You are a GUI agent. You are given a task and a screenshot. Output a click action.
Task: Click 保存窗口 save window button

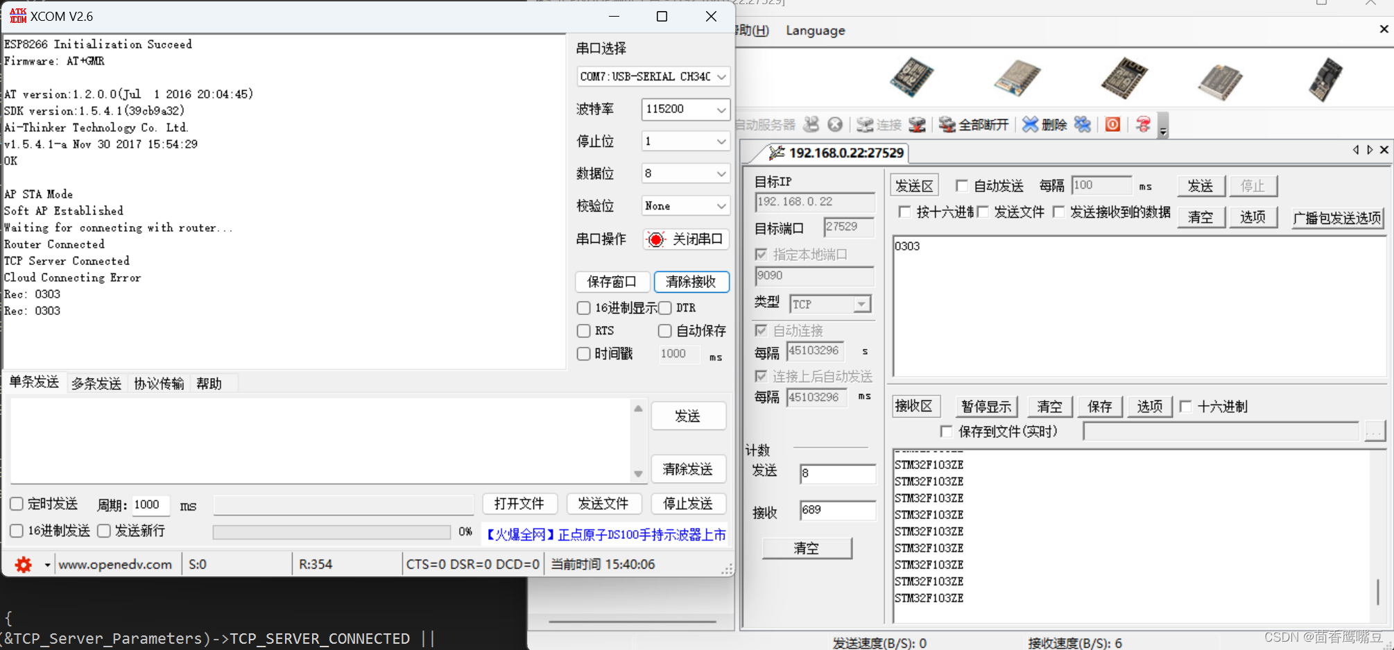tap(612, 282)
